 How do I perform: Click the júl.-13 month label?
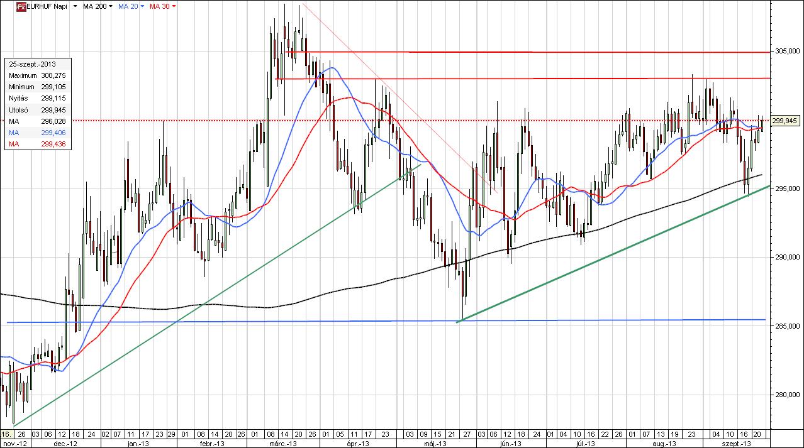[x=586, y=444]
